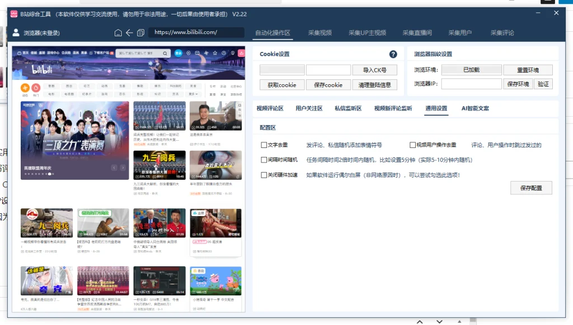The height and width of the screenshot is (325, 573).
Task: Click the next arrow on 三顶之力 carousel
Action: point(123,168)
